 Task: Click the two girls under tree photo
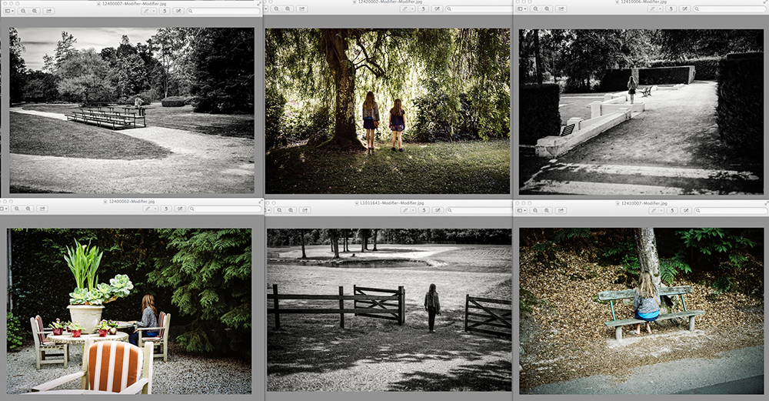(x=387, y=112)
